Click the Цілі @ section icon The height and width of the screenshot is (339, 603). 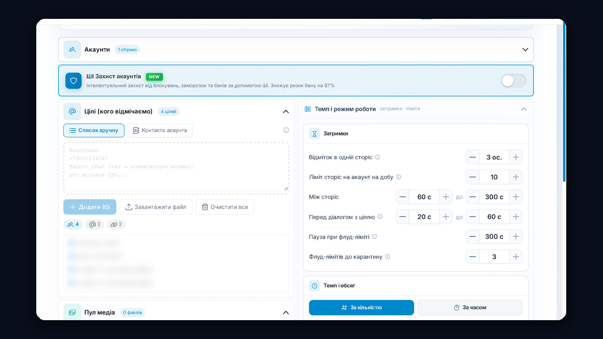click(x=72, y=112)
